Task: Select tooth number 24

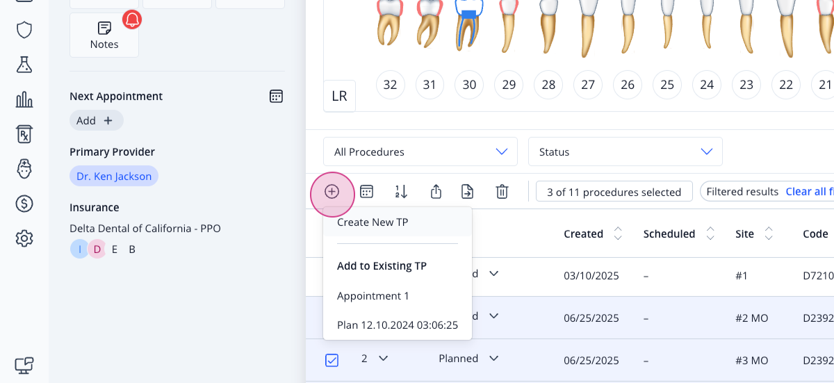Action: pyautogui.click(x=707, y=85)
